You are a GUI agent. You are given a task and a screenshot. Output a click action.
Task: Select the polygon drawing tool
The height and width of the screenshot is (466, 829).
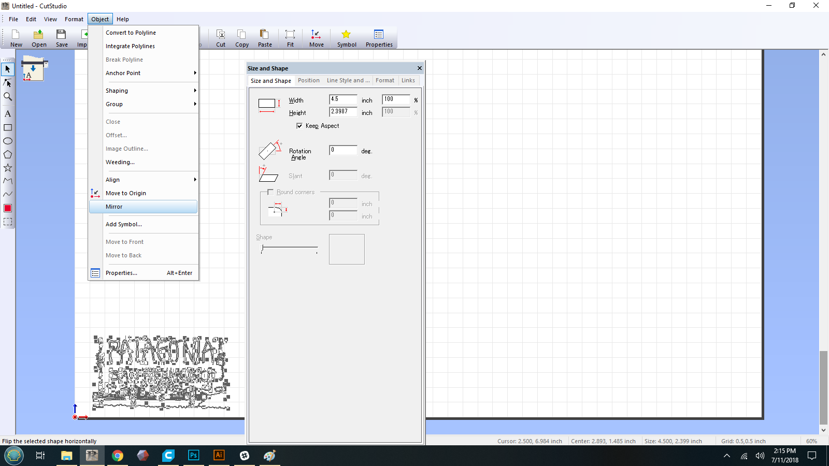[8, 154]
